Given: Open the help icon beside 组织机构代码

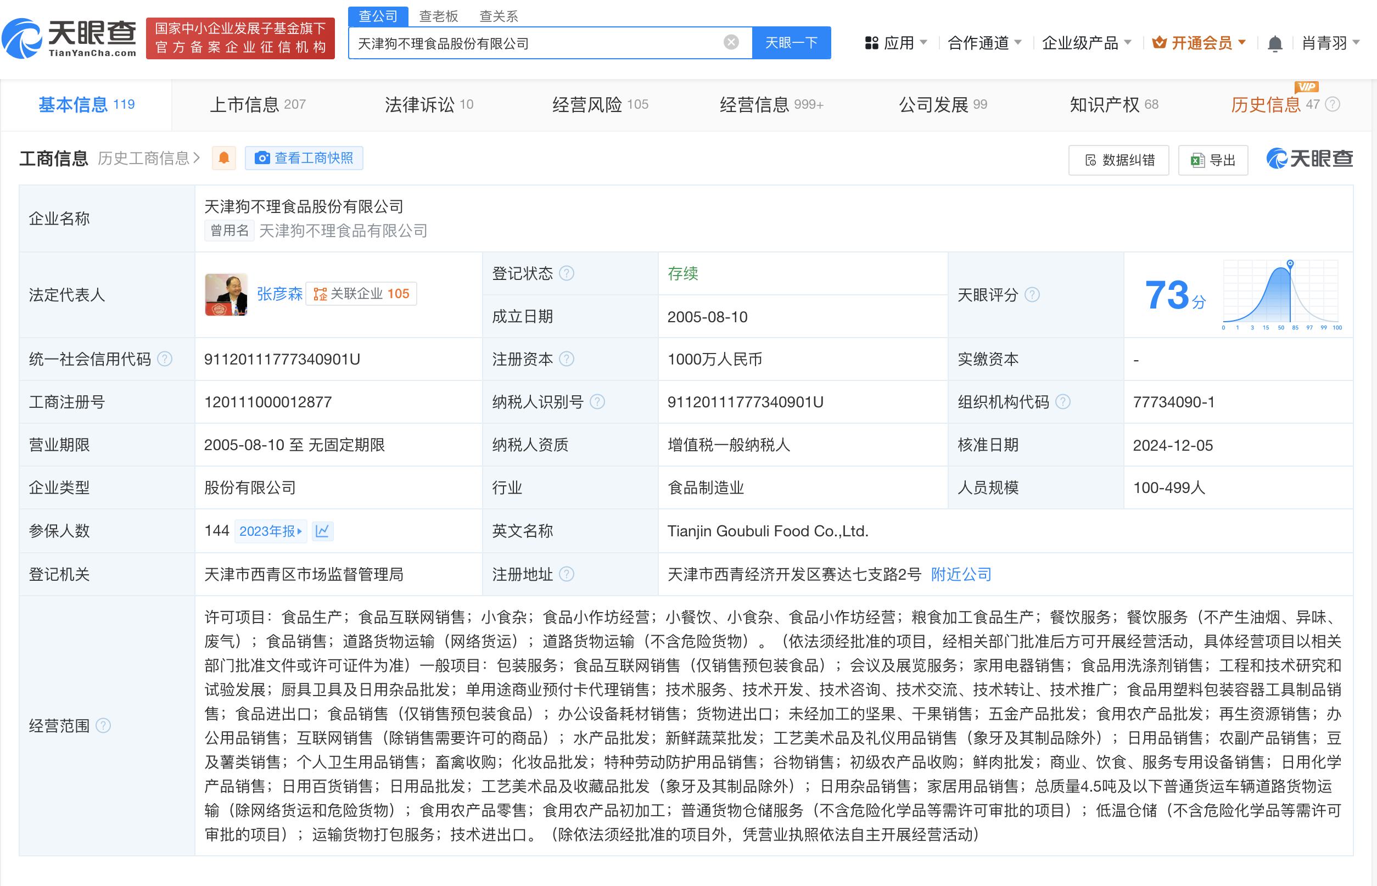Looking at the screenshot, I should [1063, 402].
